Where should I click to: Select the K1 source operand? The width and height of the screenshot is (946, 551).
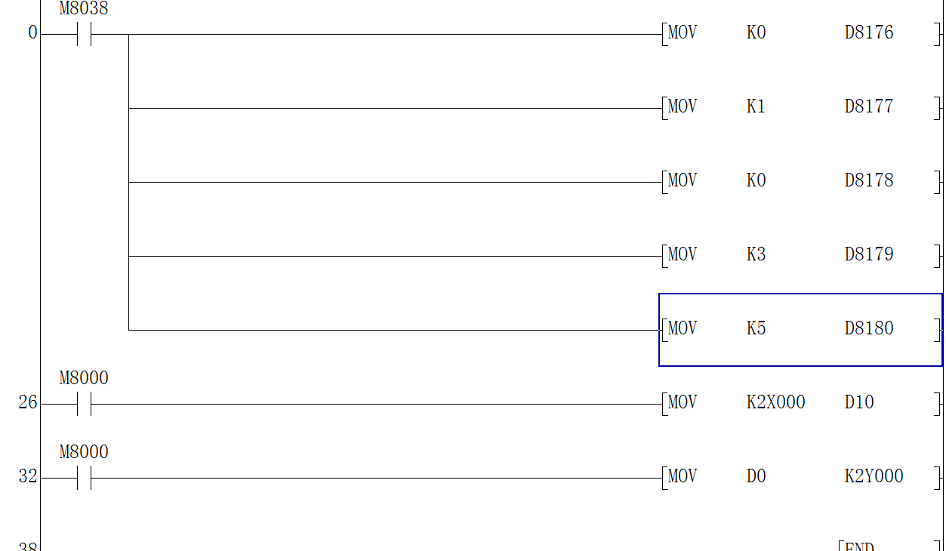coord(756,107)
